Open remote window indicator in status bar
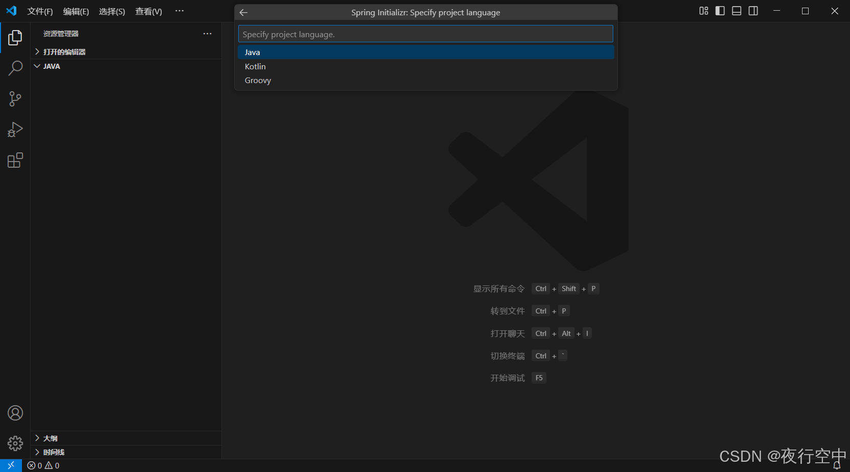The height and width of the screenshot is (472, 850). click(x=11, y=465)
